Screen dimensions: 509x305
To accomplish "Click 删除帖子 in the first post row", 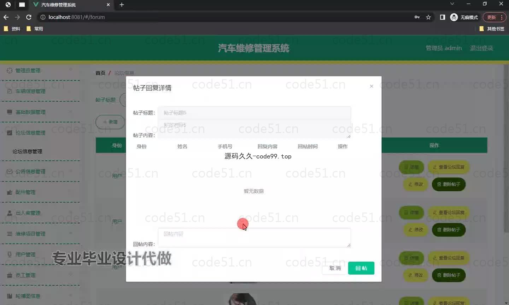I will (449, 184).
